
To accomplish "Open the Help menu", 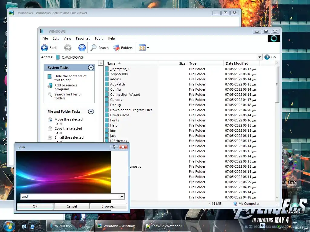I will pyautogui.click(x=111, y=38).
